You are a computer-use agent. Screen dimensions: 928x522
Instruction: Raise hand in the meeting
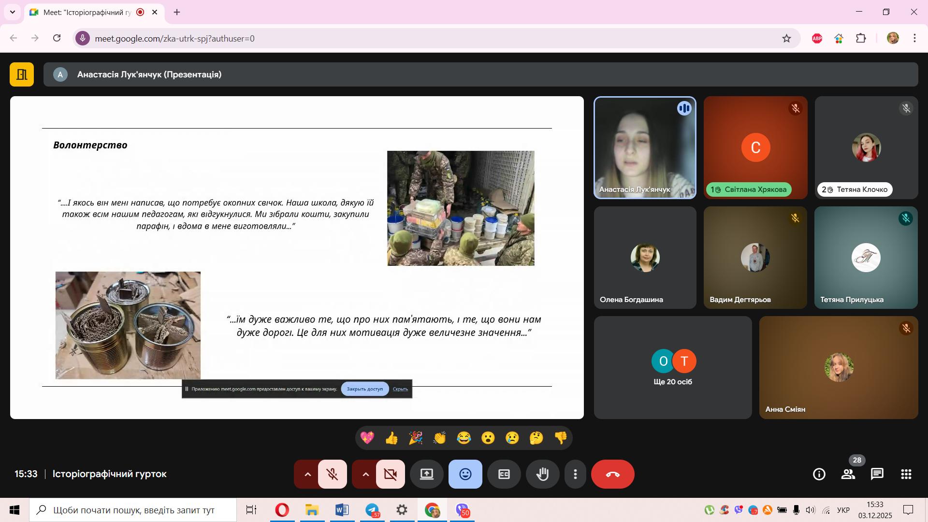pos(542,474)
